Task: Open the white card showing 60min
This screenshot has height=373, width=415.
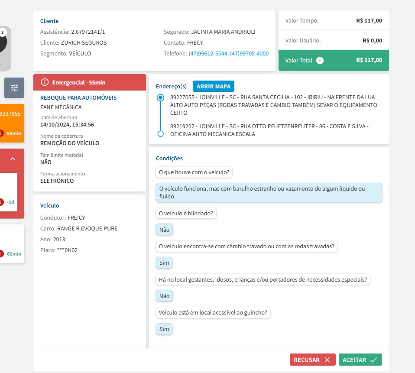Action: point(12,243)
